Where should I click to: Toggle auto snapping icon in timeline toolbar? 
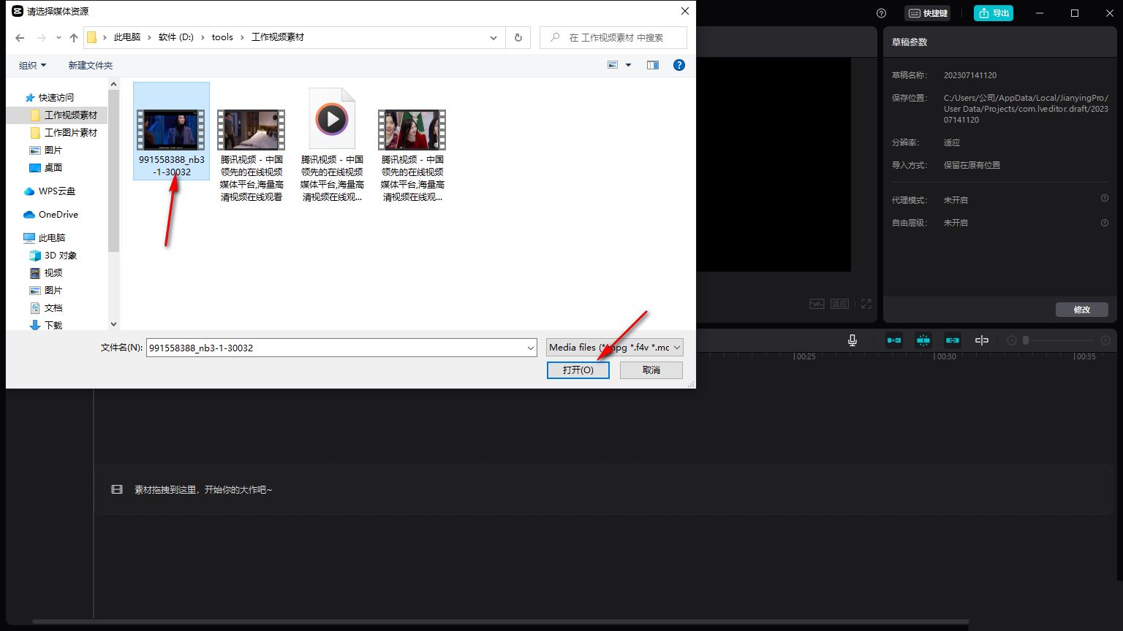click(923, 340)
